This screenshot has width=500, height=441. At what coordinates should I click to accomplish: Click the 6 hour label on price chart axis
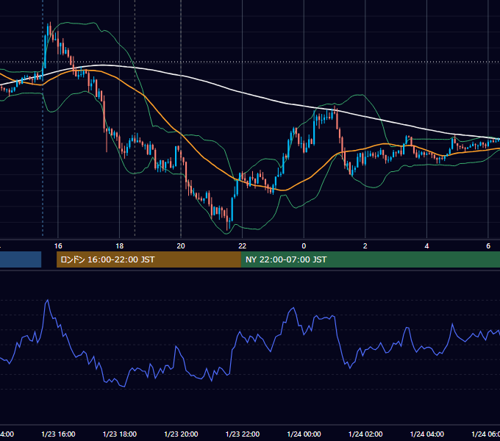tap(488, 246)
